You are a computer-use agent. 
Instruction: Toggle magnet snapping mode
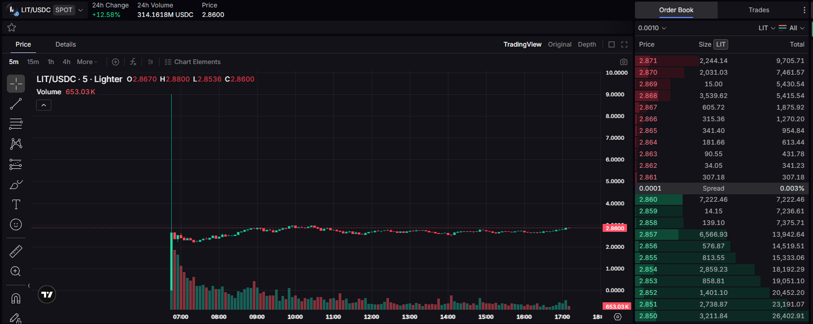[x=16, y=298]
